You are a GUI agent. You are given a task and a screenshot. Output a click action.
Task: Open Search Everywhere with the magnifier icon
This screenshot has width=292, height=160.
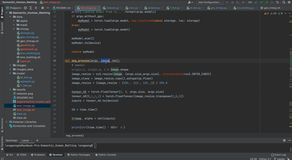click(x=284, y=2)
